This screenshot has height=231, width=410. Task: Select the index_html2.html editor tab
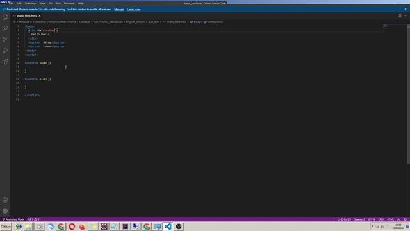pyautogui.click(x=26, y=16)
